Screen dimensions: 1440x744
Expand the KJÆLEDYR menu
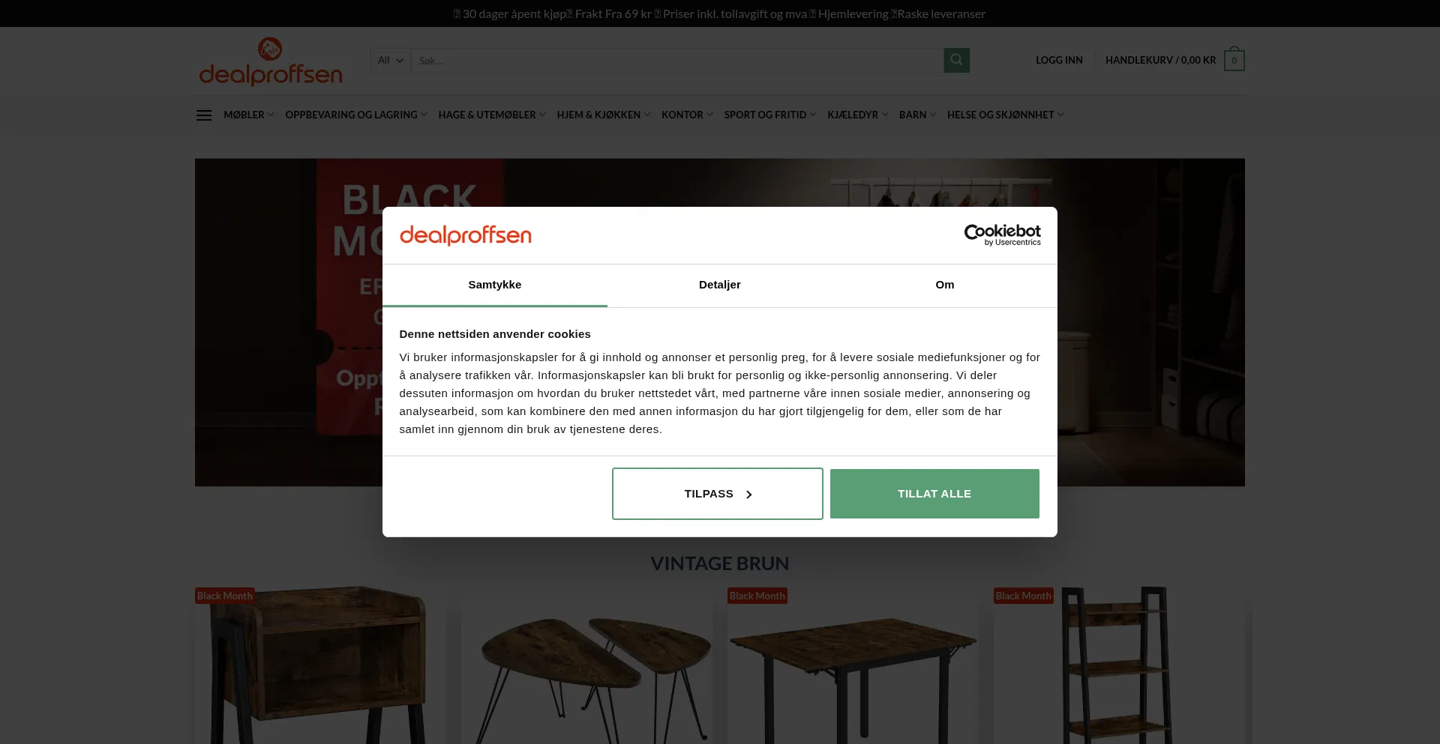tap(857, 115)
